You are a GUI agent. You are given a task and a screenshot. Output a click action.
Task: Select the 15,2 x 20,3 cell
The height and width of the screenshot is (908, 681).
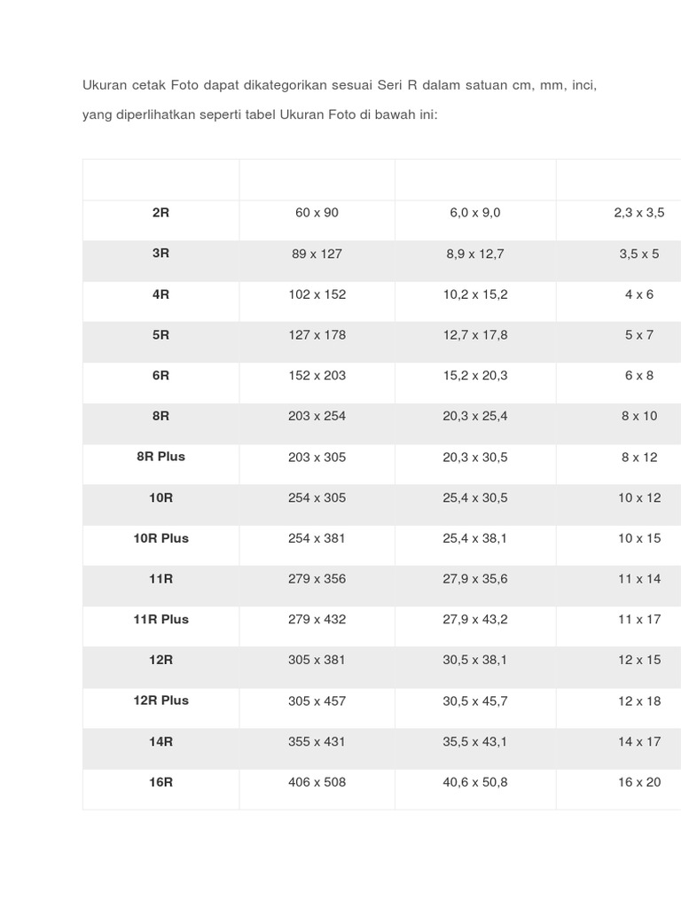(475, 376)
